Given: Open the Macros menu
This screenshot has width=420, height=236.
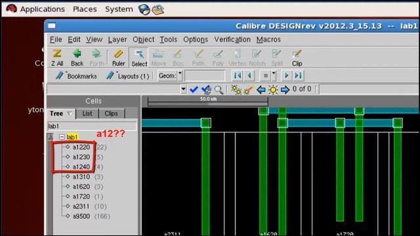Looking at the screenshot, I should pyautogui.click(x=268, y=39).
